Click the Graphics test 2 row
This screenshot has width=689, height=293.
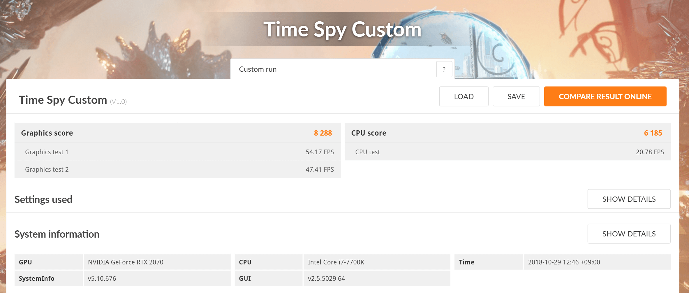pyautogui.click(x=177, y=169)
